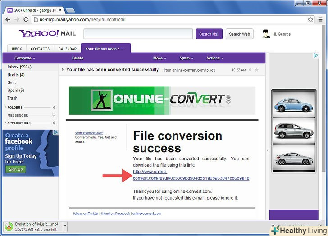Click the Online-Convert banner image
Viewport: 328px width, 236px height.
162,101
